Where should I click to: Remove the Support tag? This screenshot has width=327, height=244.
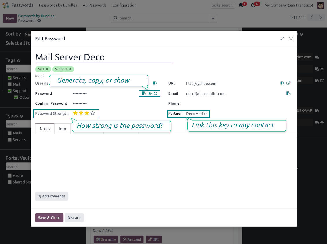click(x=70, y=69)
